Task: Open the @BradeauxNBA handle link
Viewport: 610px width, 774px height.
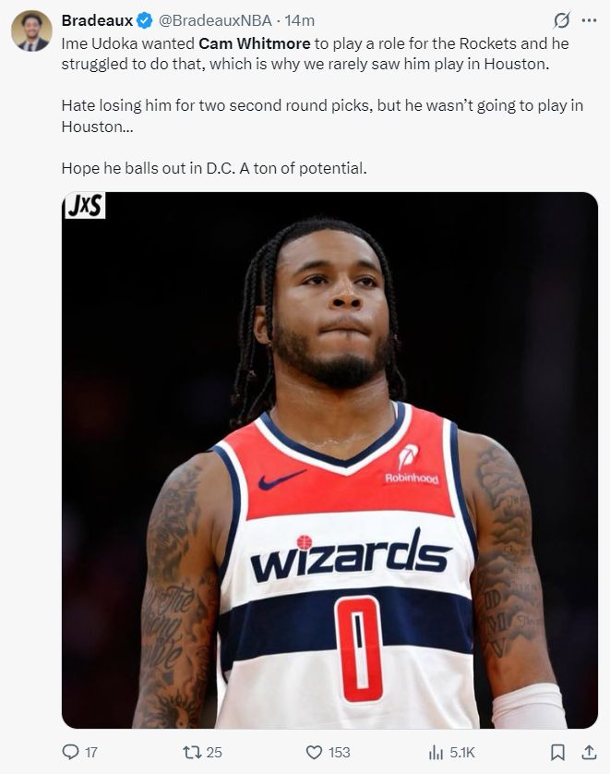Action: tap(214, 20)
